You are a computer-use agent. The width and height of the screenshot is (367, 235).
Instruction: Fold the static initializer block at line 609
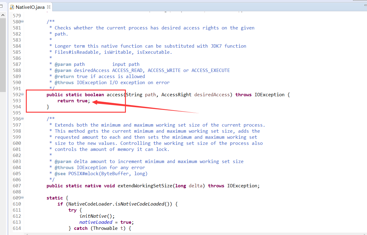click(23, 198)
